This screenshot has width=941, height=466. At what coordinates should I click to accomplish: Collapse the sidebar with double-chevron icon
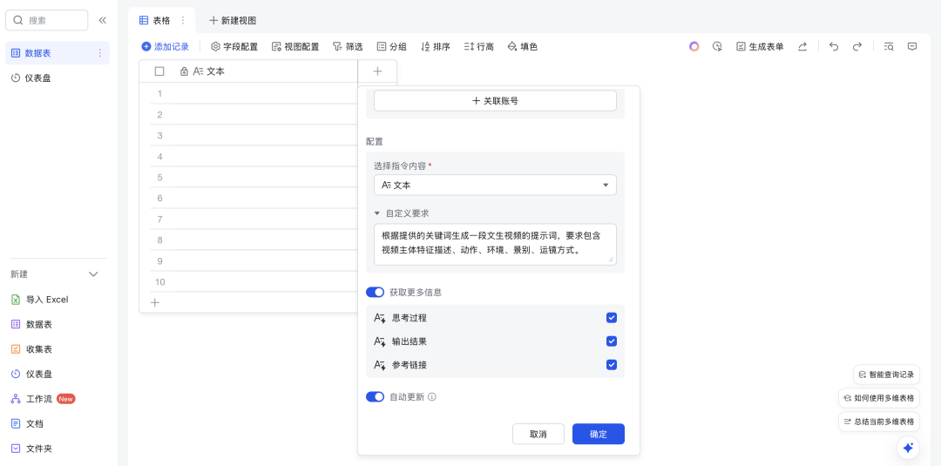(103, 20)
